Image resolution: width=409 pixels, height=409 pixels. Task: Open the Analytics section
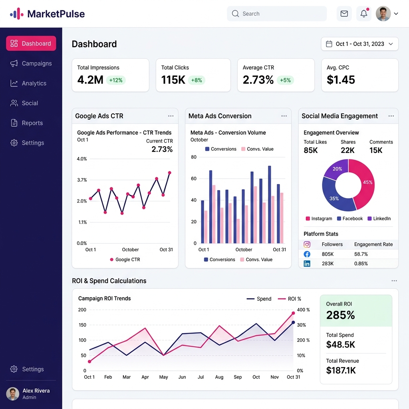(x=31, y=83)
